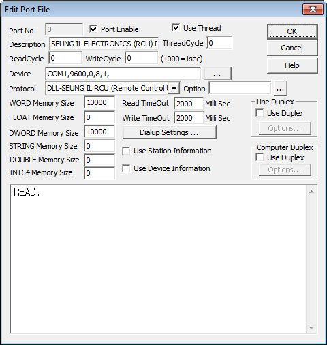Screen dimensions: 327x345
Task: Expand the Protocol dropdown list
Action: click(x=174, y=88)
